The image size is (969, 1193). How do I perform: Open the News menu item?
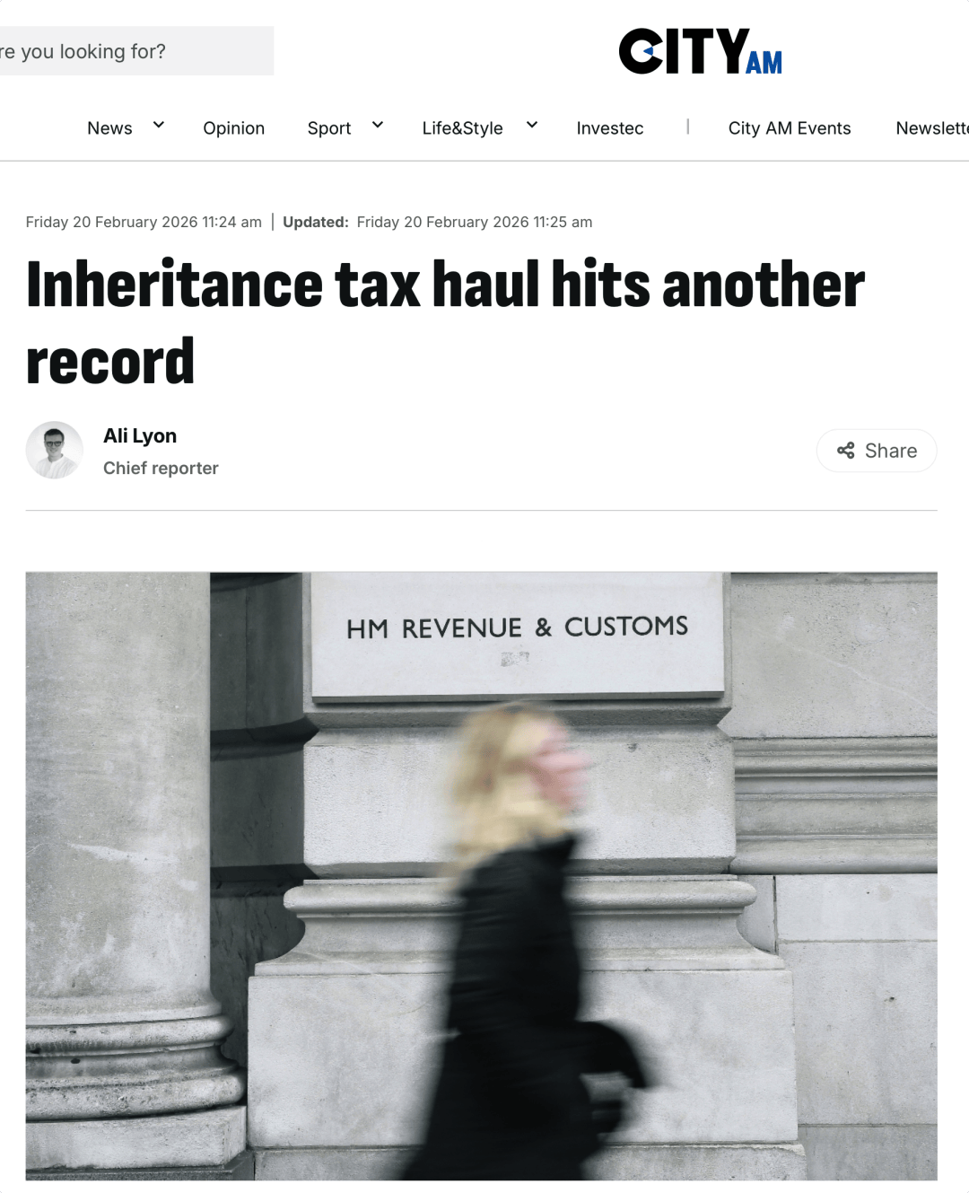(109, 128)
